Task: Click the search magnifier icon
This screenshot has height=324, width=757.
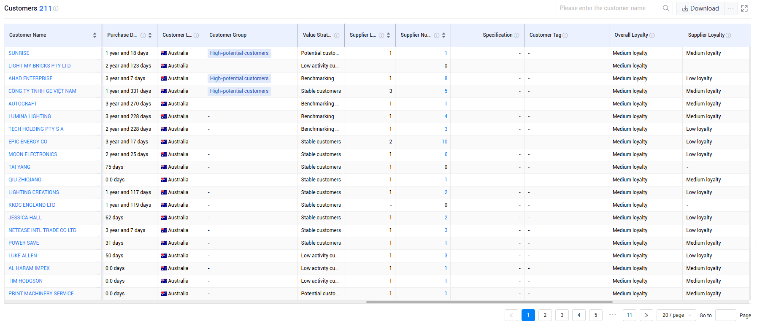Action: point(666,8)
